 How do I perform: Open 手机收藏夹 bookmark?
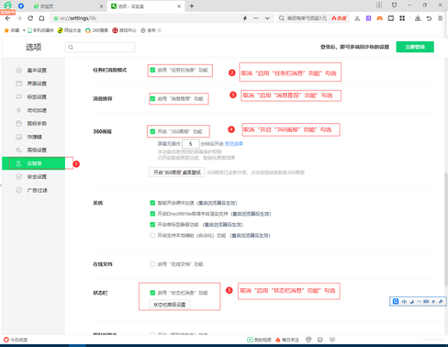[40, 31]
